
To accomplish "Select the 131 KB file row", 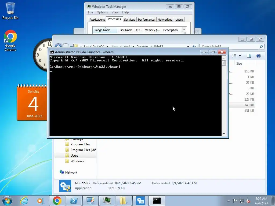I will [x=242, y=111].
